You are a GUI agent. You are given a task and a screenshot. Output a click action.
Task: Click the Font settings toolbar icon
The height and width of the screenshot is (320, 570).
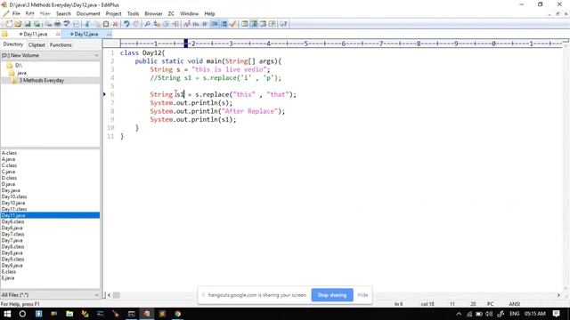point(187,24)
